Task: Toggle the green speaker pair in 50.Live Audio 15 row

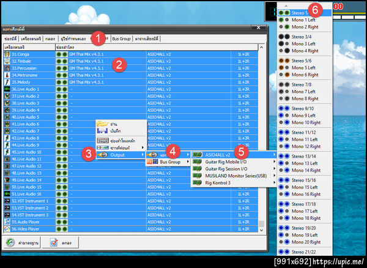Action: tap(62, 187)
